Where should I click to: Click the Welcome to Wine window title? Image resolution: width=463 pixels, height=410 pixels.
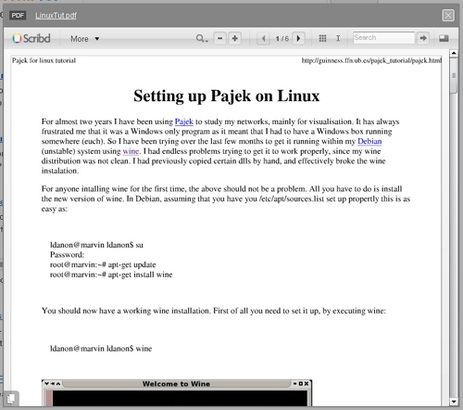pos(176,384)
